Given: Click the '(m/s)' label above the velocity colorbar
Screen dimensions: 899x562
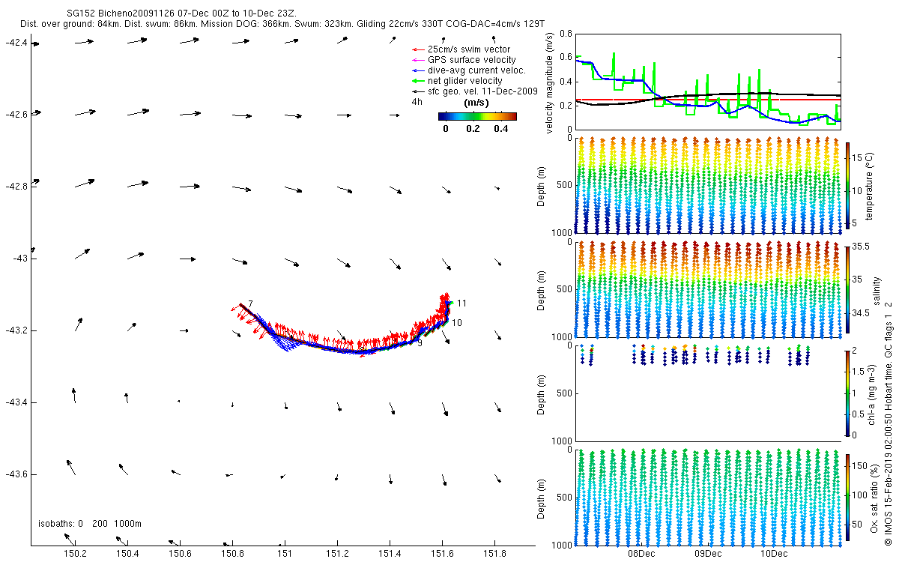Looking at the screenshot, I should (477, 102).
